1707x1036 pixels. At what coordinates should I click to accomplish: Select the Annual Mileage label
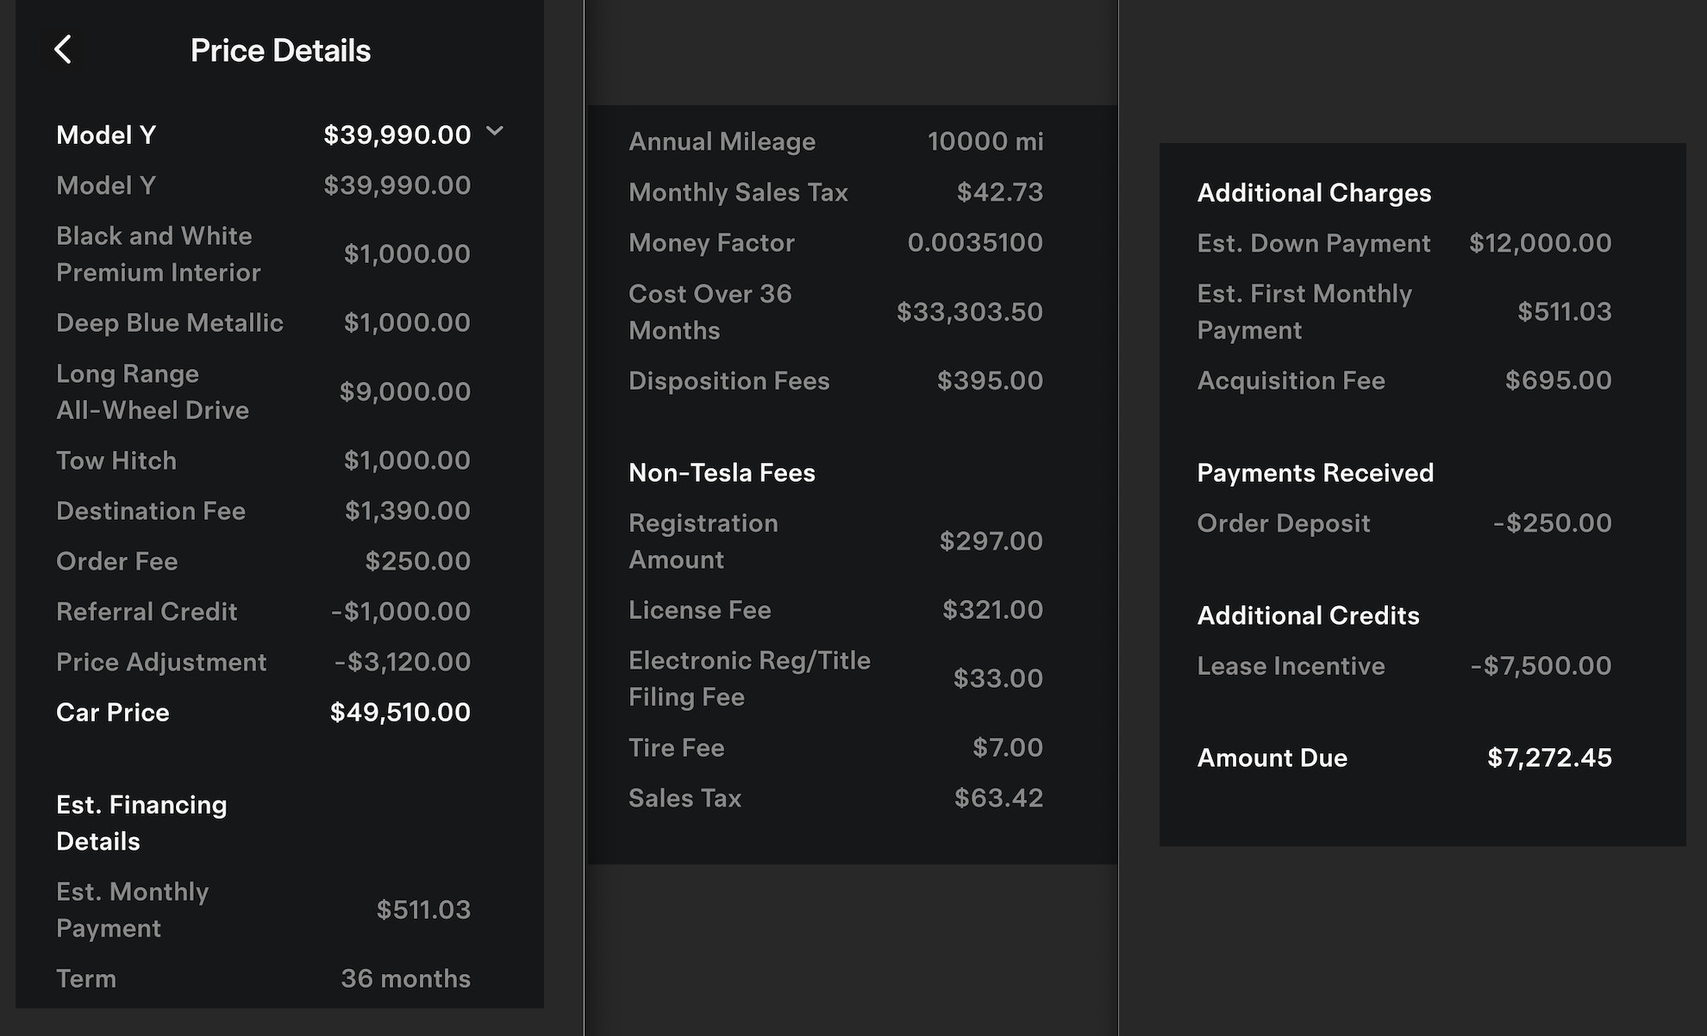[x=722, y=141]
